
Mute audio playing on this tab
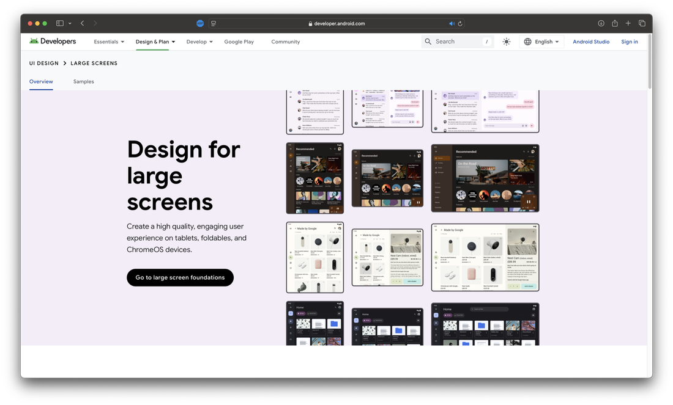point(452,24)
